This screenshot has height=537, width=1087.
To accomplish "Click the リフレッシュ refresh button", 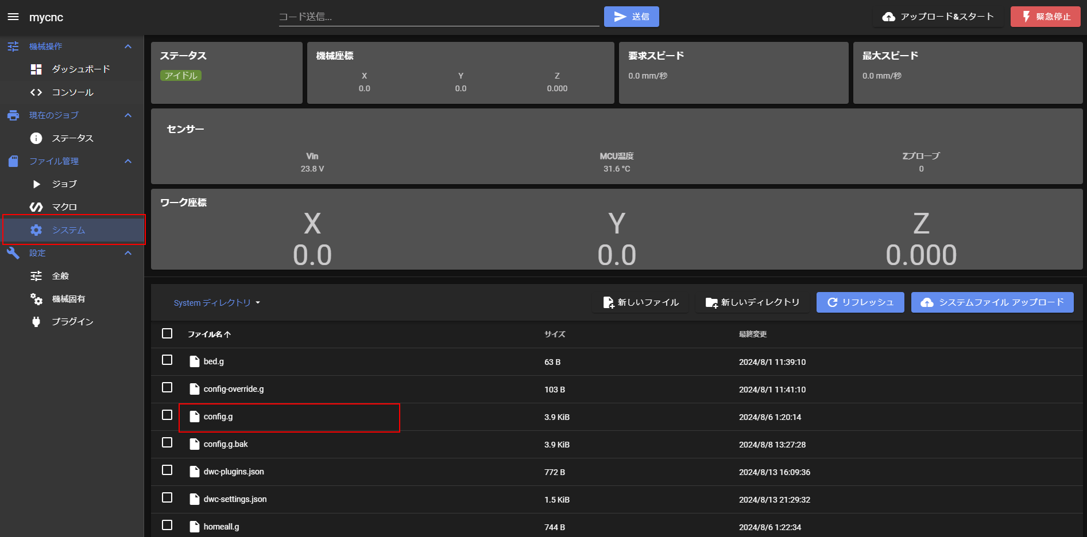I will [860, 302].
